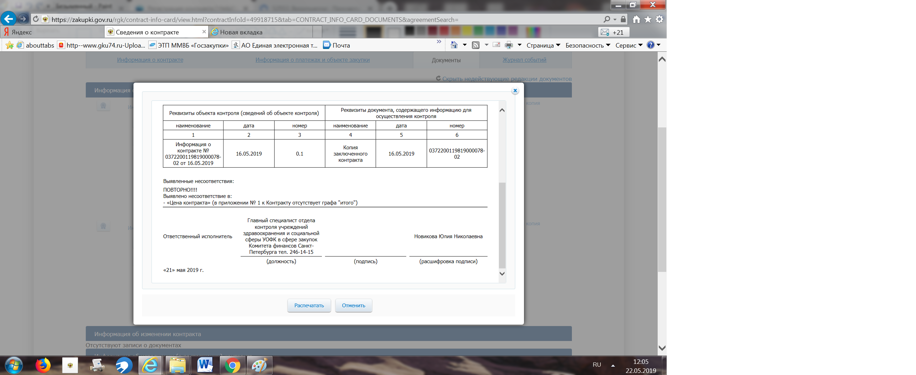Close the dialog with blue X
Viewport: 916px width, 375px height.
515,91
